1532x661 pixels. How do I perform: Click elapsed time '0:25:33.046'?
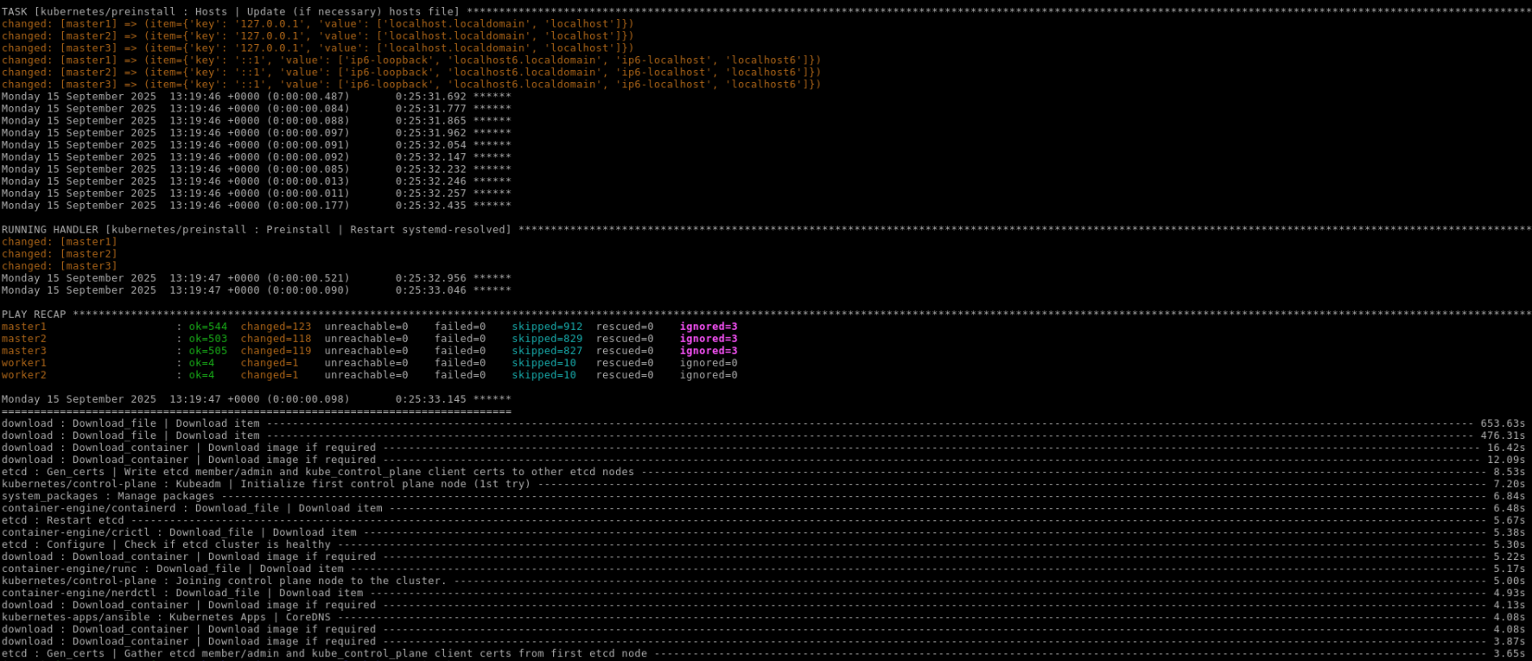430,290
